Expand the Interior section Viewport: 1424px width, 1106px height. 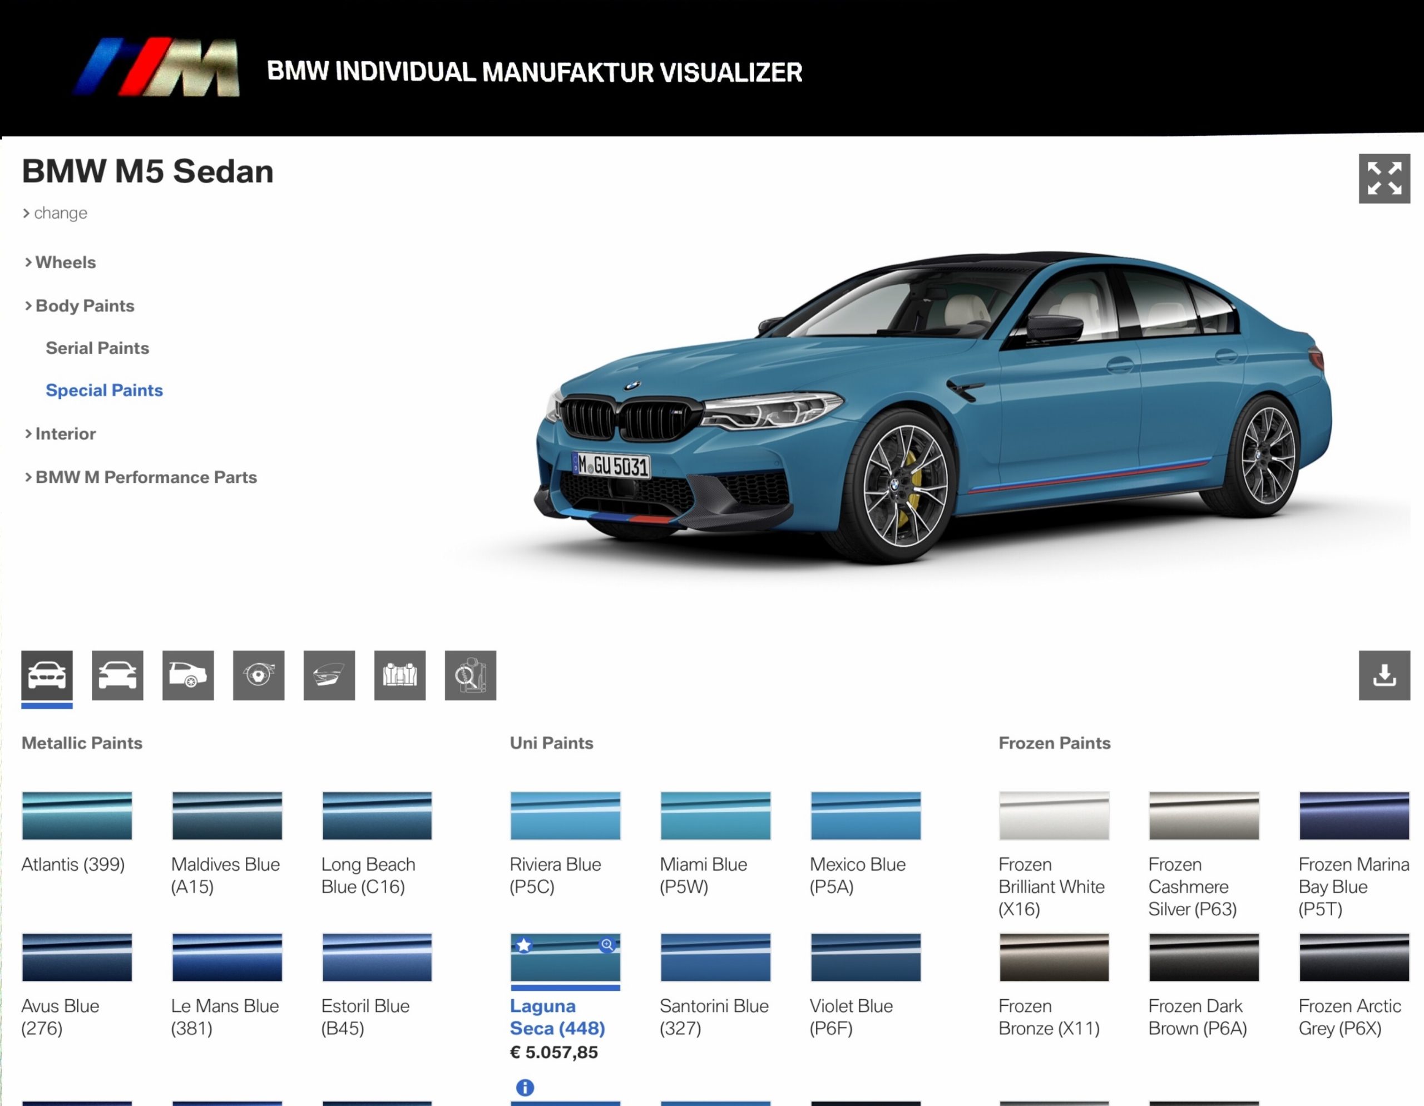tap(60, 433)
